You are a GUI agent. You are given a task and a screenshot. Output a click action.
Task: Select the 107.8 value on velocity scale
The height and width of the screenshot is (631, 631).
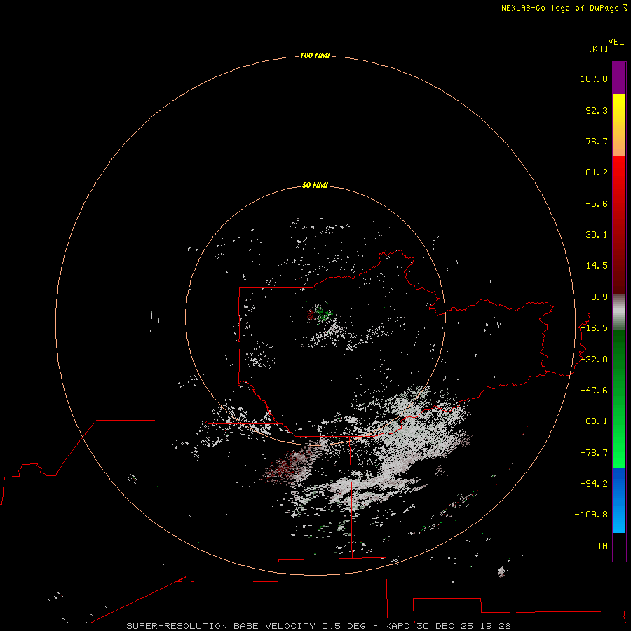click(594, 79)
